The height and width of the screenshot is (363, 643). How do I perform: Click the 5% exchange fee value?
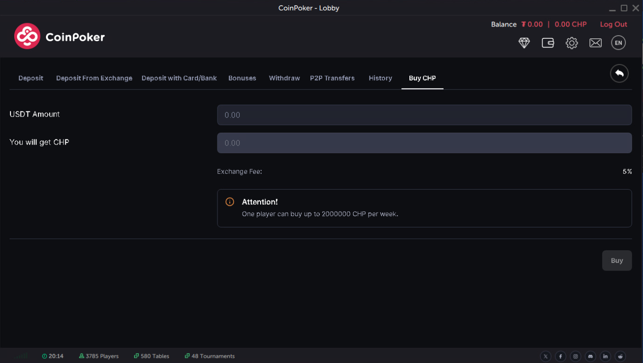pyautogui.click(x=627, y=172)
